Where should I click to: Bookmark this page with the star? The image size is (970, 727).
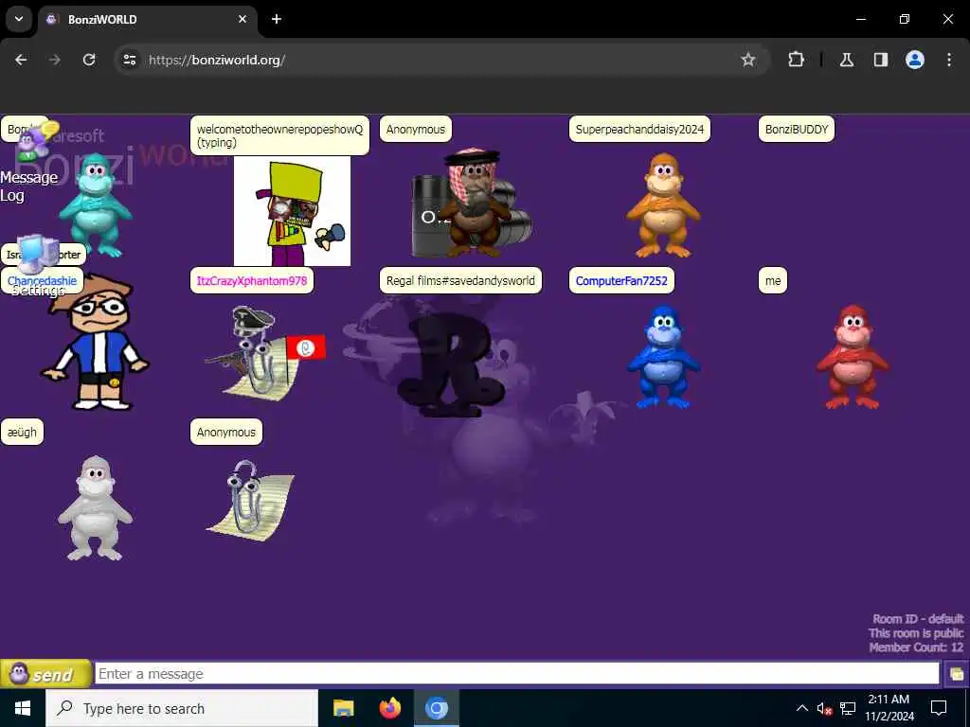point(748,60)
